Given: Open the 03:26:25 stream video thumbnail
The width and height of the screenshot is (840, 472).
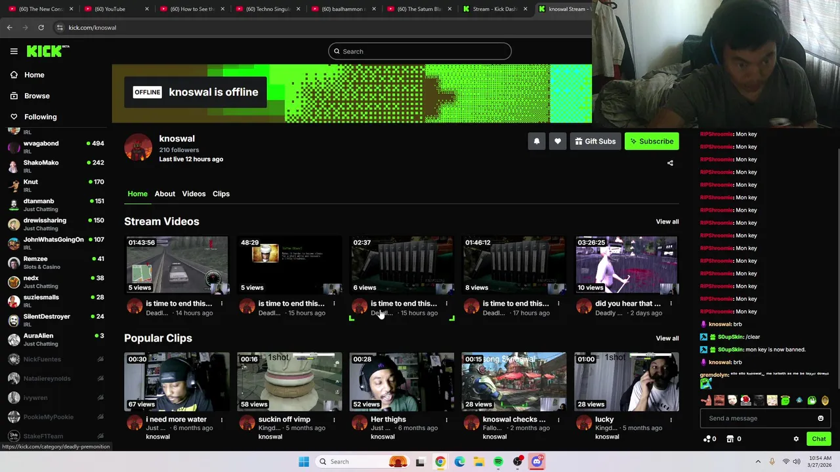Looking at the screenshot, I should pos(626,265).
